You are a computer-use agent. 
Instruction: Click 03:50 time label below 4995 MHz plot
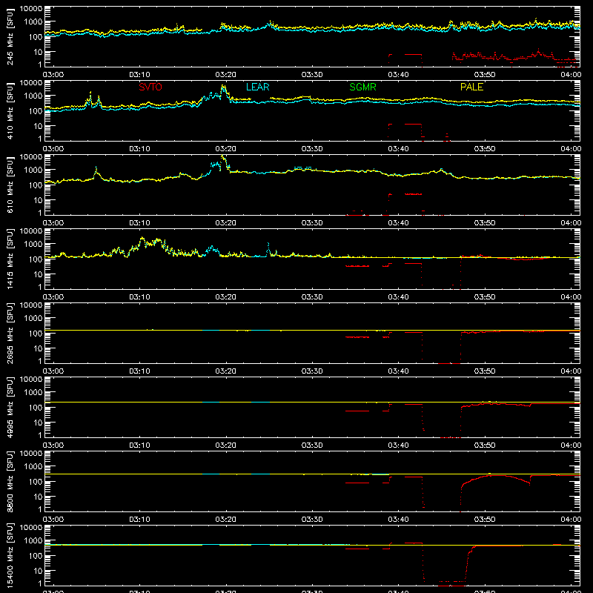(x=485, y=445)
